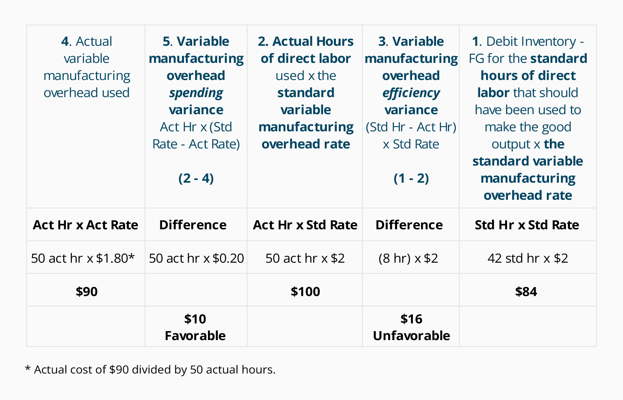Select the '42 std hr x $2' cell
This screenshot has width=623, height=400.
click(x=528, y=258)
